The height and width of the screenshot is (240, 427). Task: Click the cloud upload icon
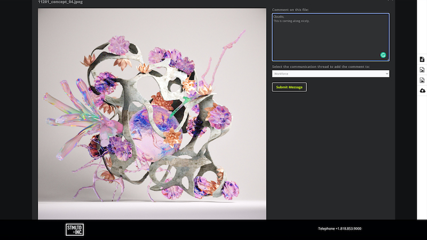422,91
